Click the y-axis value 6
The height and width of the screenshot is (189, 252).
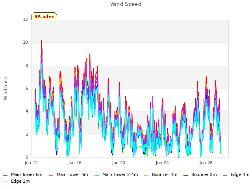[27, 88]
